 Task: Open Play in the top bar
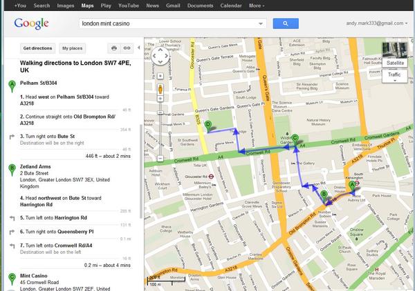(x=106, y=6)
